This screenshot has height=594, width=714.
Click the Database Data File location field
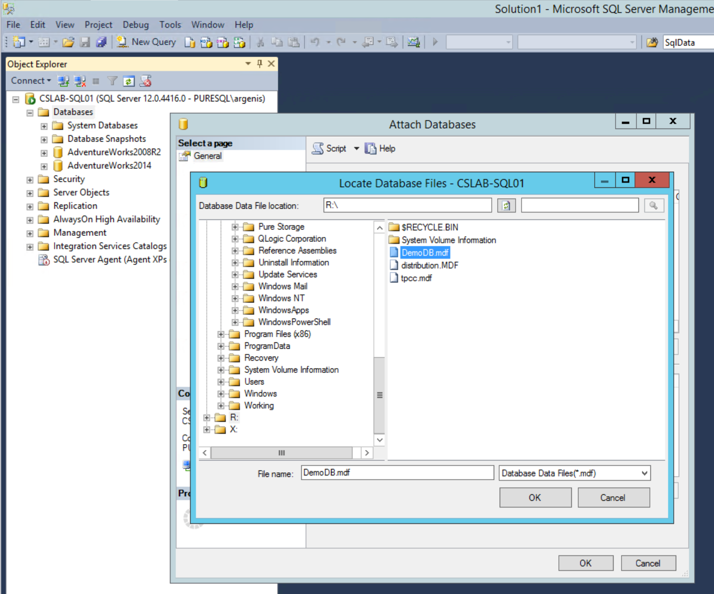click(407, 205)
